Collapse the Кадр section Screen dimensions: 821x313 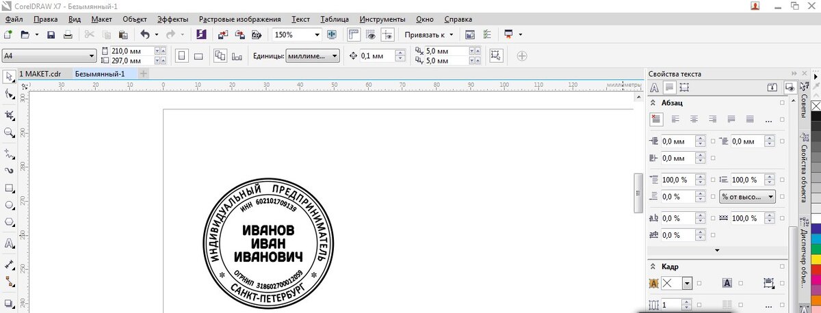(653, 267)
